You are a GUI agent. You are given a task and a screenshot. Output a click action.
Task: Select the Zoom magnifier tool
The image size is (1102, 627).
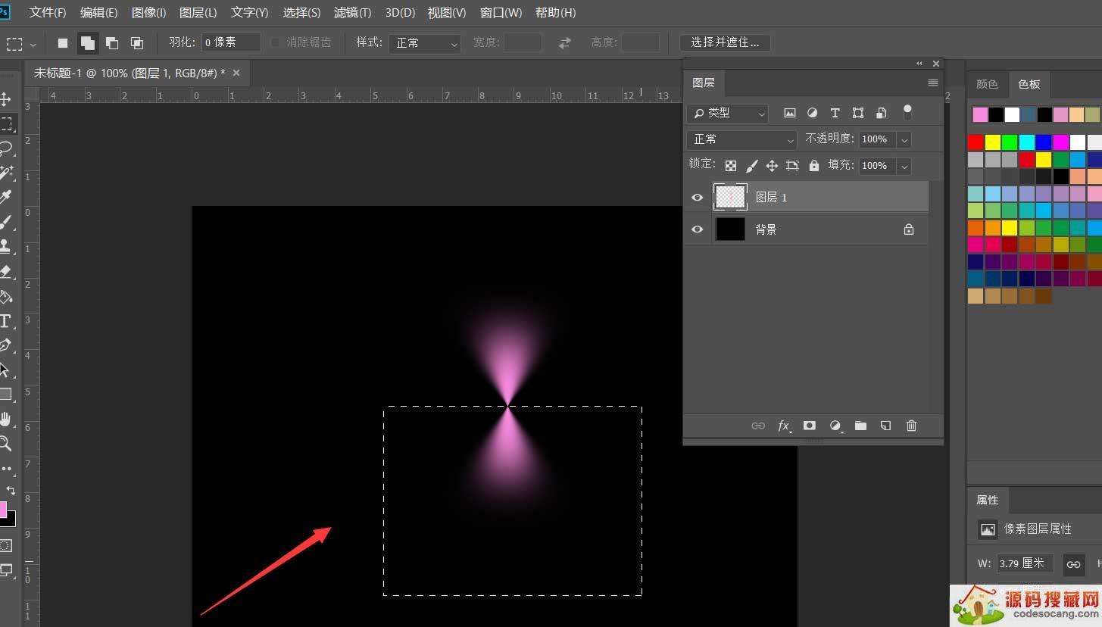6,444
